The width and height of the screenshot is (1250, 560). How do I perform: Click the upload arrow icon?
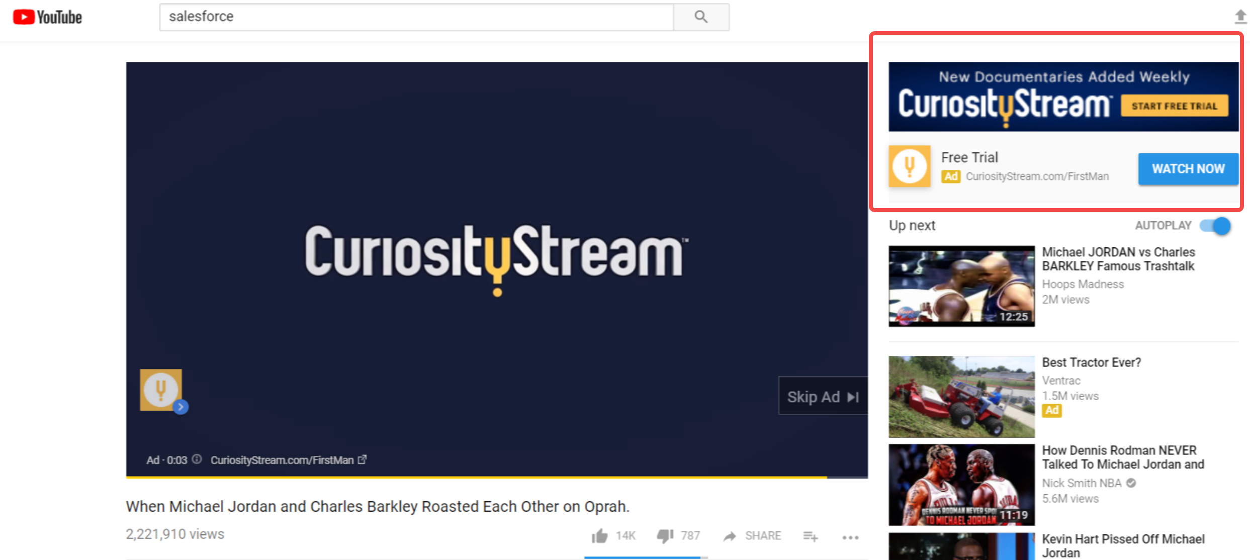click(1239, 17)
